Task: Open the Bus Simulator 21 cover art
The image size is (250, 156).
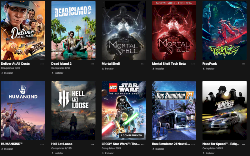Action: point(174,110)
